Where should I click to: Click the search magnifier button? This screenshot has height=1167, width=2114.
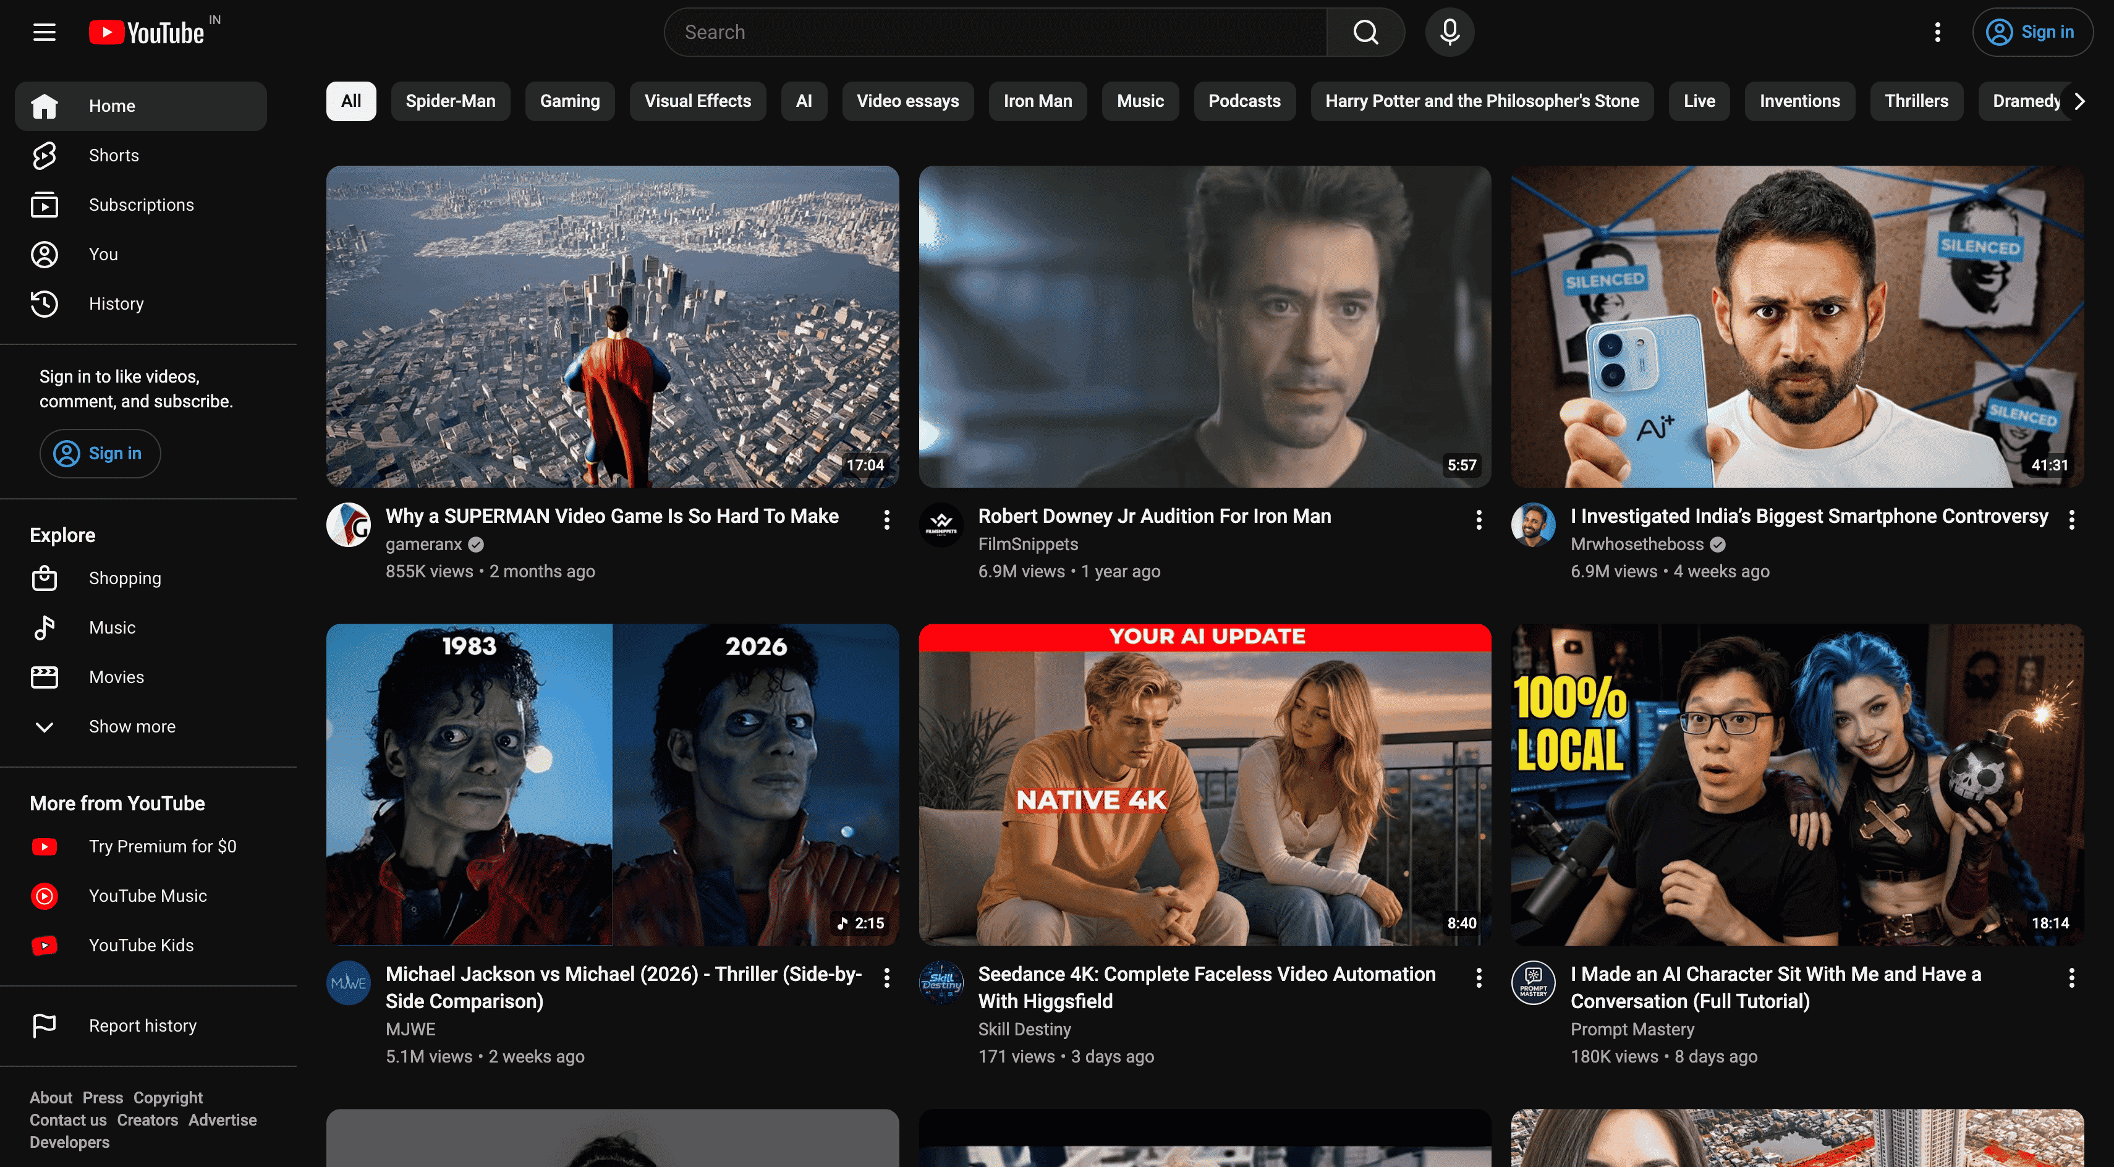click(x=1365, y=32)
